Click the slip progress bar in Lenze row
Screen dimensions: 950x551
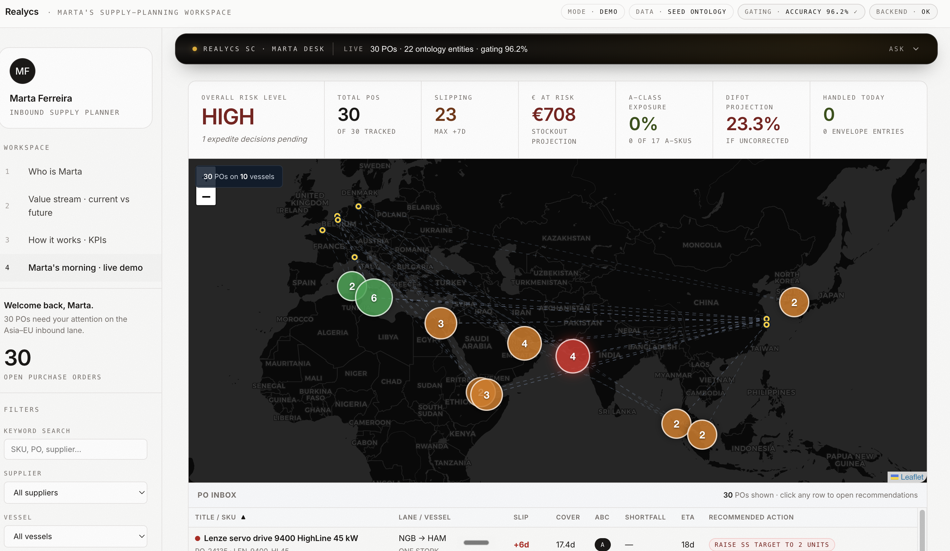[x=476, y=543]
